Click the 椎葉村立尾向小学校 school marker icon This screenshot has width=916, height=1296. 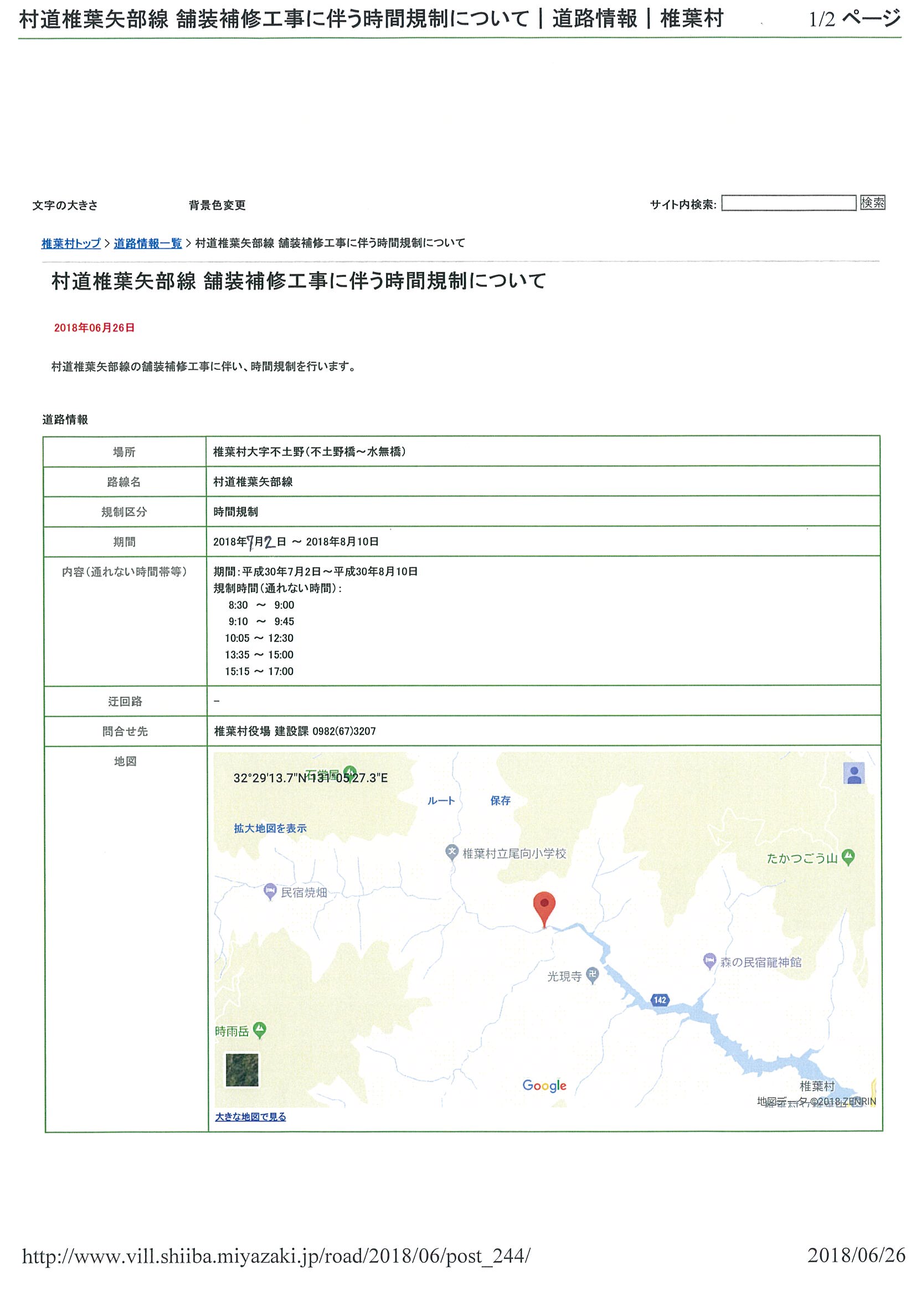coord(451,852)
